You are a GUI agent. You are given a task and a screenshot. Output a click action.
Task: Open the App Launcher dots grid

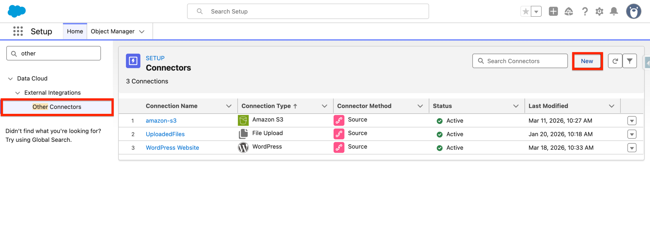(x=18, y=31)
